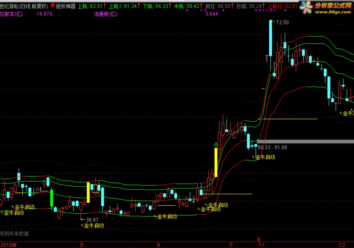Select the solid green candle in the chart
The image size is (354, 248).
click(51, 198)
